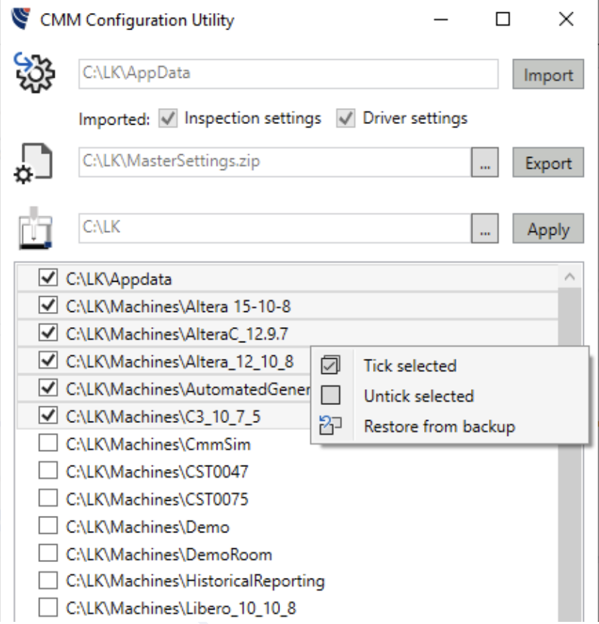The width and height of the screenshot is (599, 624).
Task: Toggle the Inspection settings checkbox
Action: click(x=168, y=118)
